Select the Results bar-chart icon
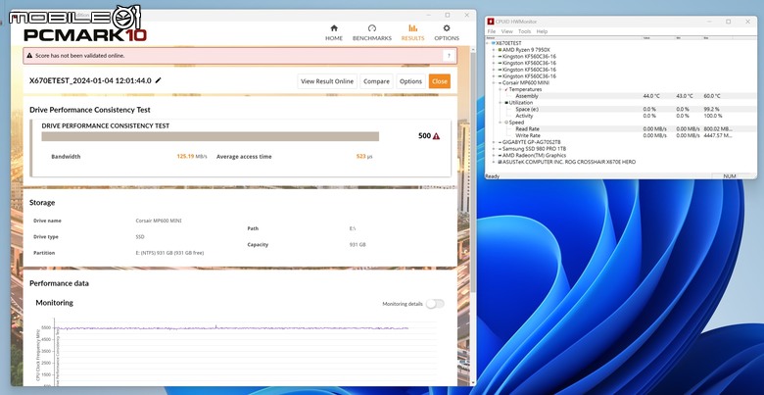 tap(412, 28)
